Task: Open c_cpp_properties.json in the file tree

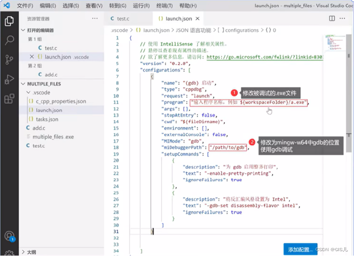Action: coord(62,102)
